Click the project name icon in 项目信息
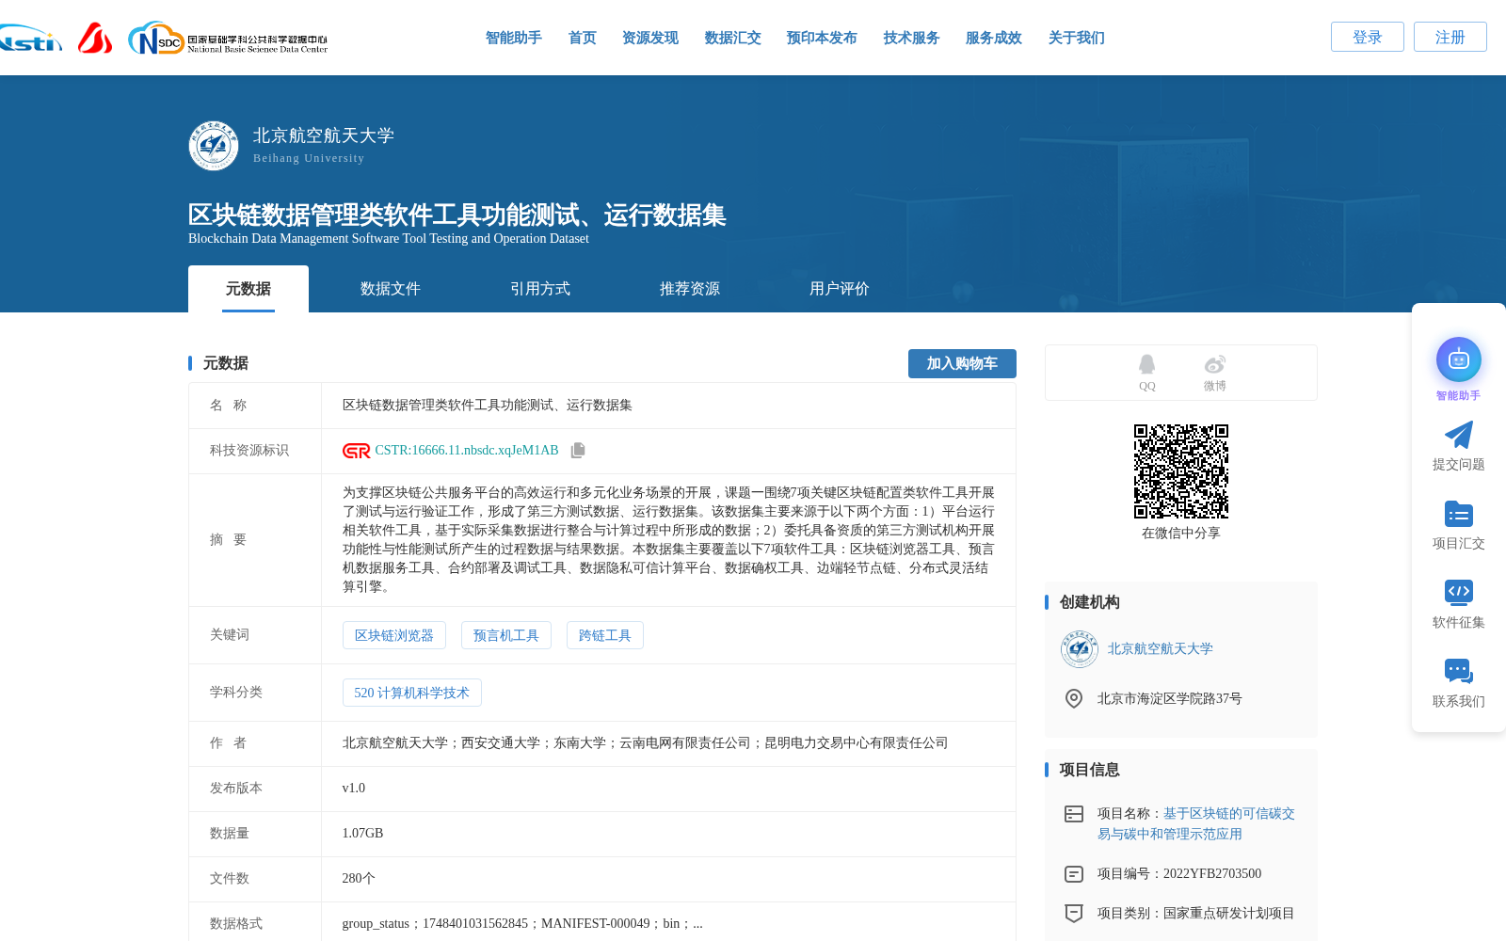The image size is (1506, 941). (x=1074, y=814)
